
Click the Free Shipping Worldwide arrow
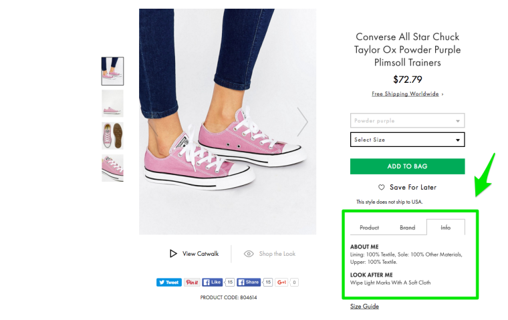(x=442, y=94)
